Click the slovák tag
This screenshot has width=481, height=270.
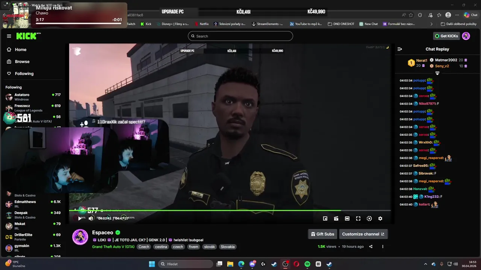(x=210, y=247)
